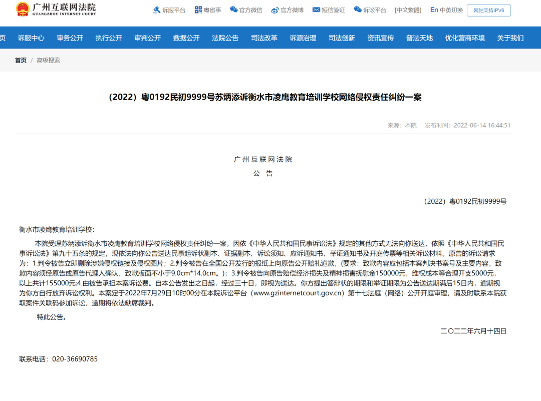Click the date 二〇二二年六月十四日
The width and height of the screenshot is (541, 401).
[x=473, y=331]
